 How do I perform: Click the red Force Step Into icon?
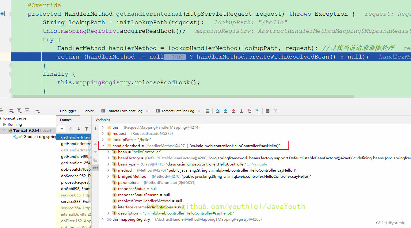pyautogui.click(x=234, y=111)
